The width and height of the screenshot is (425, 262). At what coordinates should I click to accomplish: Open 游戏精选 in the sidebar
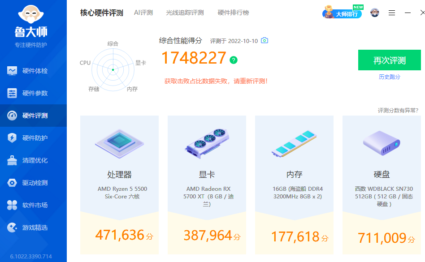pos(34,228)
